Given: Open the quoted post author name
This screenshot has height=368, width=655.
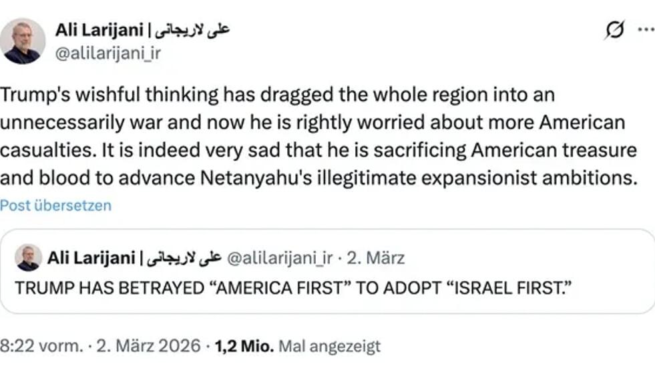Looking at the screenshot, I should pyautogui.click(x=91, y=258).
